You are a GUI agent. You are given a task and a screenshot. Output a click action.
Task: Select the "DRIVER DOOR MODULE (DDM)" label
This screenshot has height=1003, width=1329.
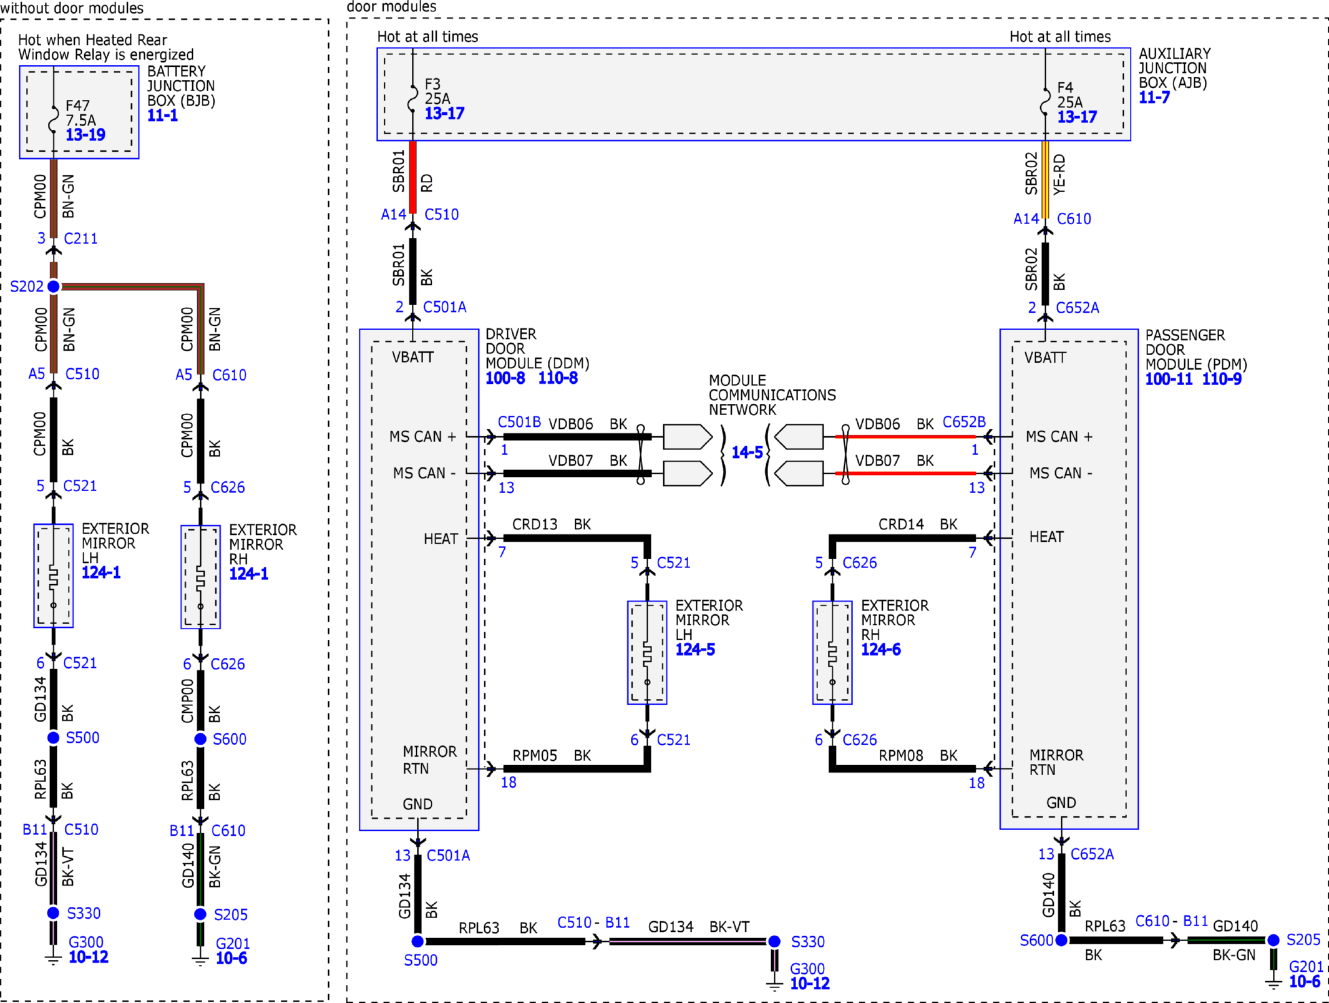[537, 349]
